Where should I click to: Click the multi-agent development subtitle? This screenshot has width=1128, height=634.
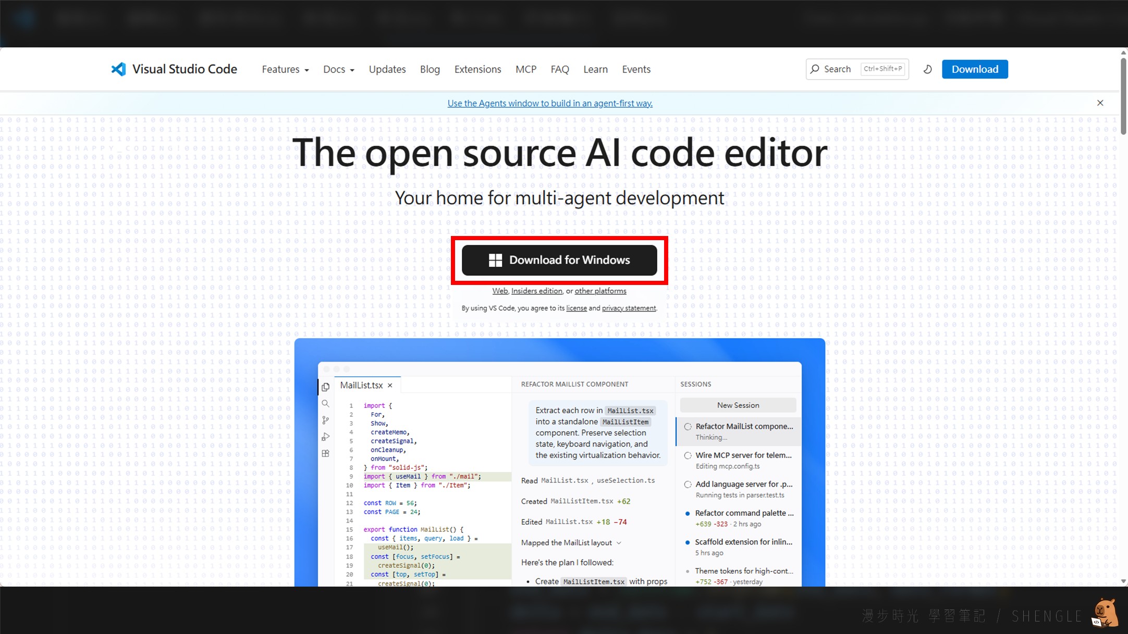pos(559,198)
